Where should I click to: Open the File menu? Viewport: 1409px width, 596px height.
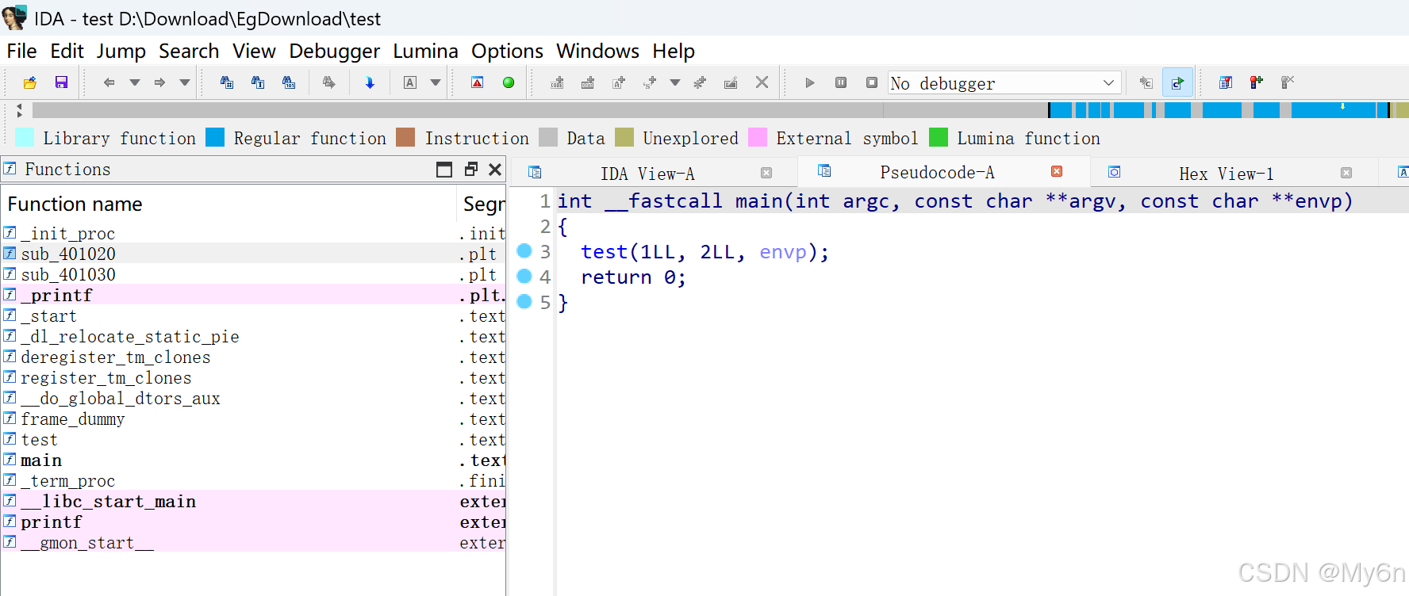[21, 52]
